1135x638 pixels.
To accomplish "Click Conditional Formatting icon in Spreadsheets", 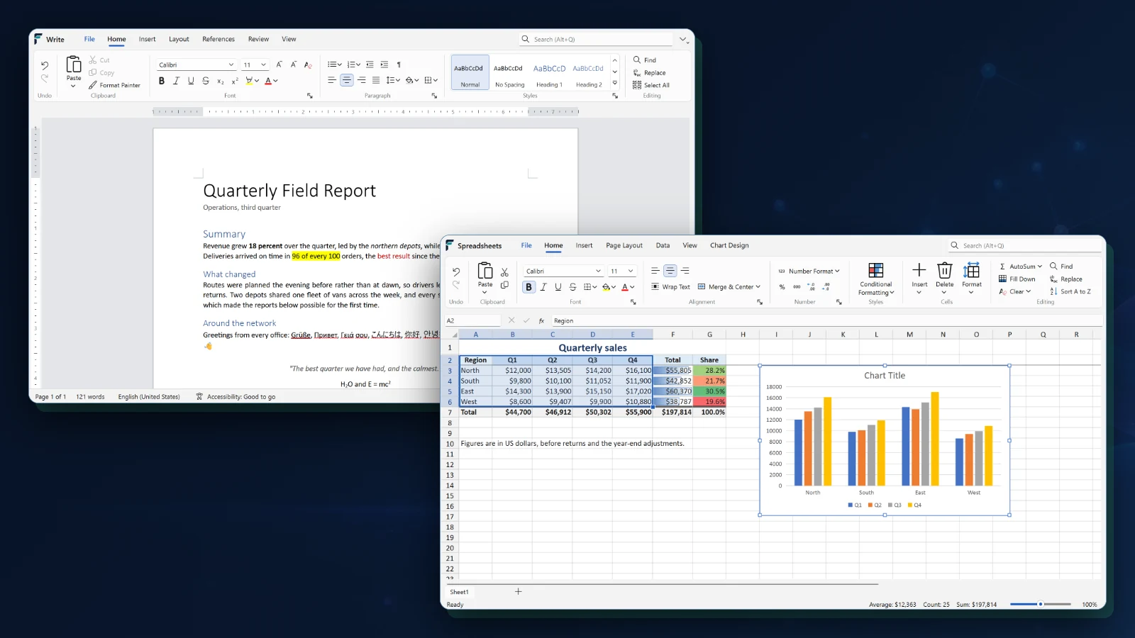I will pos(876,270).
